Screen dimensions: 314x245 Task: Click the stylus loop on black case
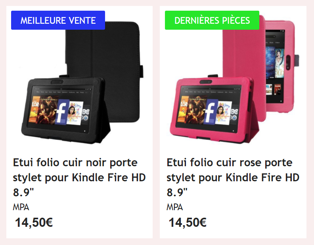coord(142,71)
